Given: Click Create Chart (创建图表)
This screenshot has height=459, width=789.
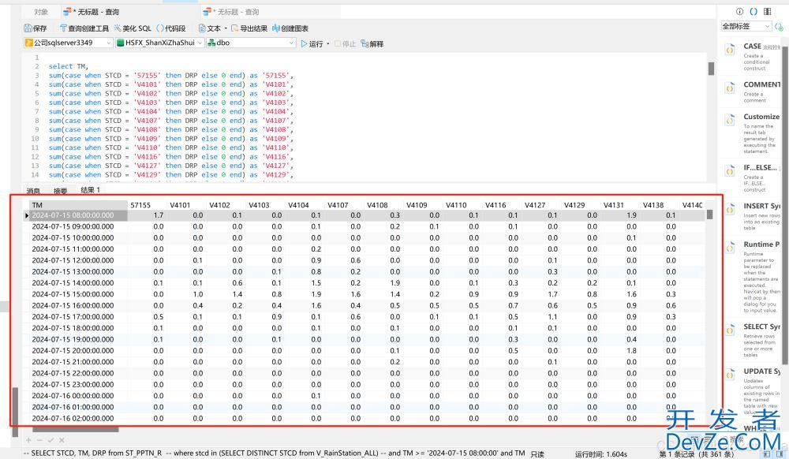Looking at the screenshot, I should [x=290, y=28].
